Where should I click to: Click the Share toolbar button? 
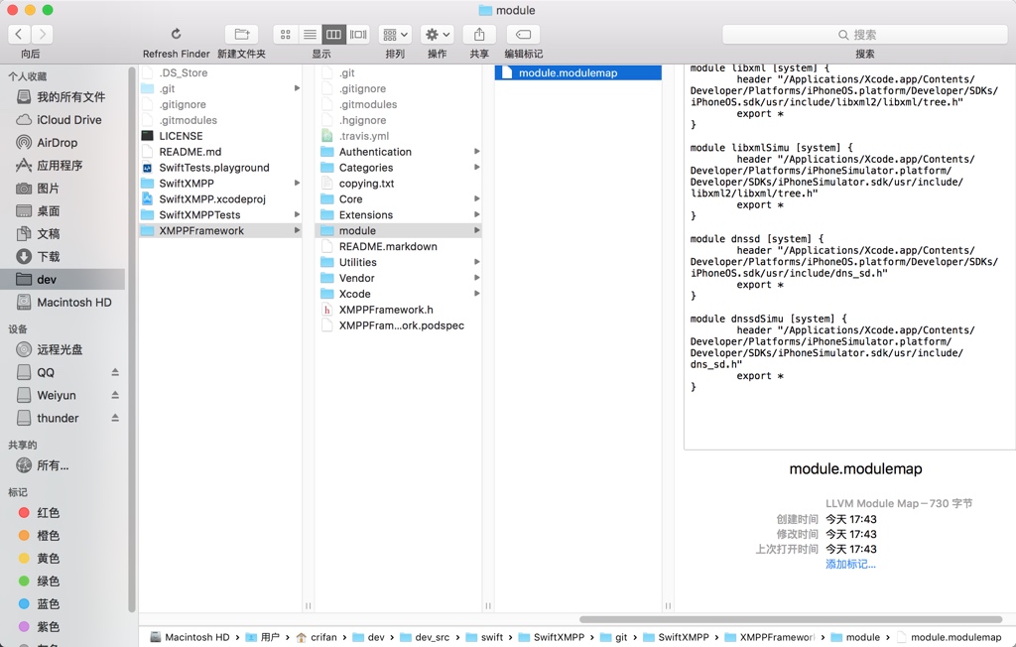tap(479, 34)
